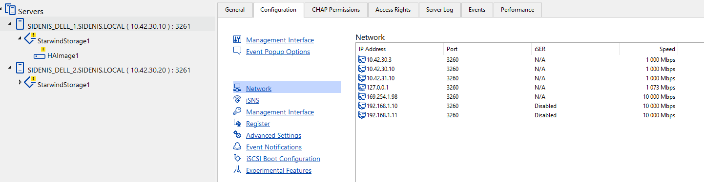The image size is (704, 182).
Task: Switch to the General tab
Action: click(235, 9)
